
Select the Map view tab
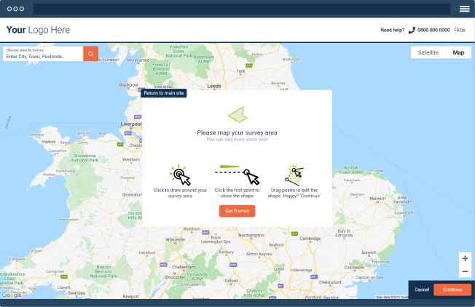pos(458,52)
